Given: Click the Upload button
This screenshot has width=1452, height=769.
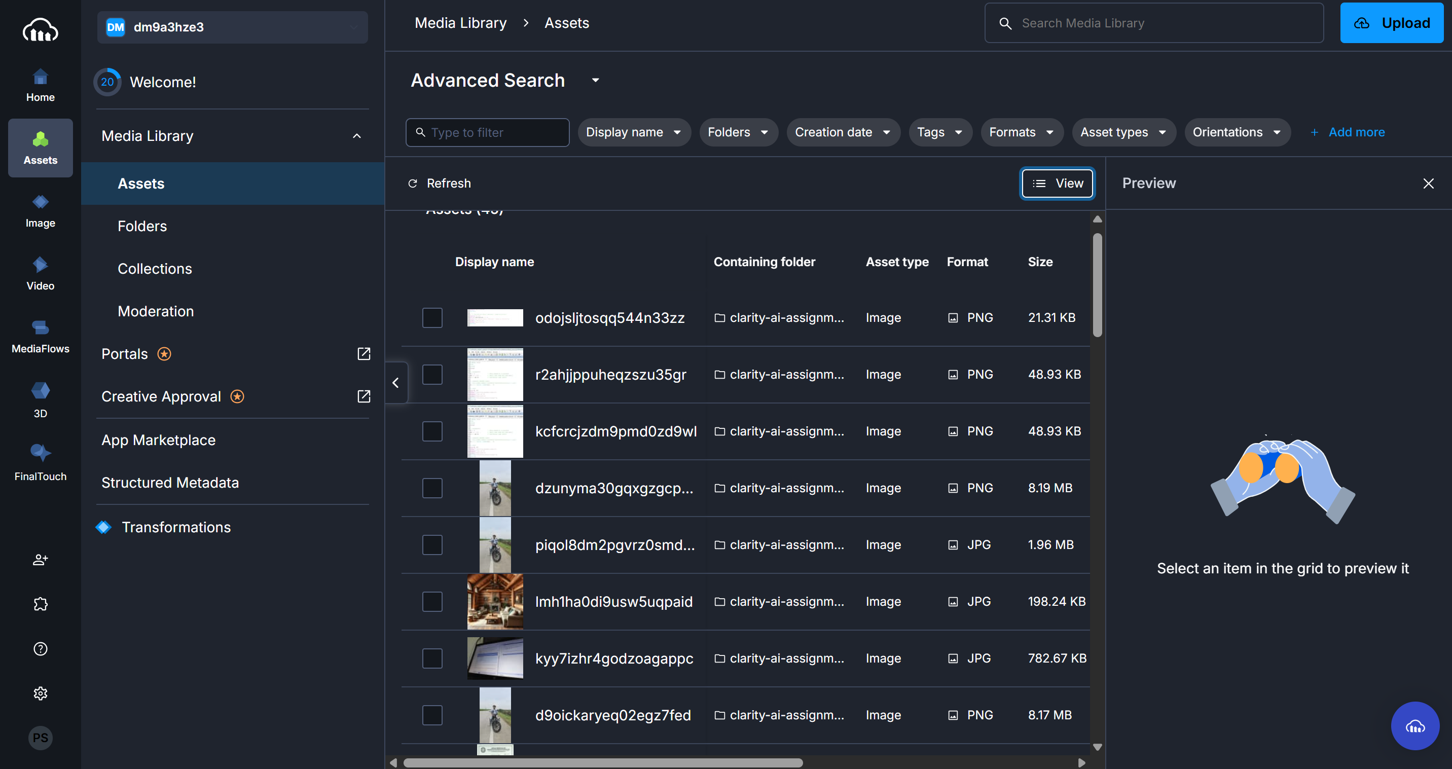Looking at the screenshot, I should (x=1391, y=23).
